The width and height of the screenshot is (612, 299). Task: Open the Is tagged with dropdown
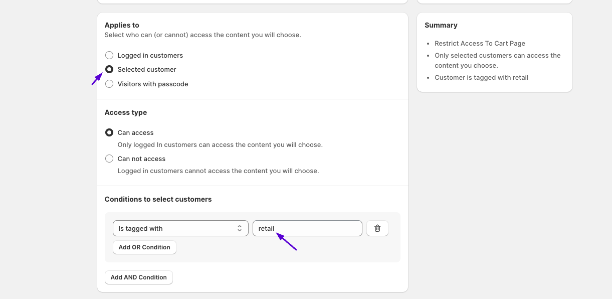180,228
